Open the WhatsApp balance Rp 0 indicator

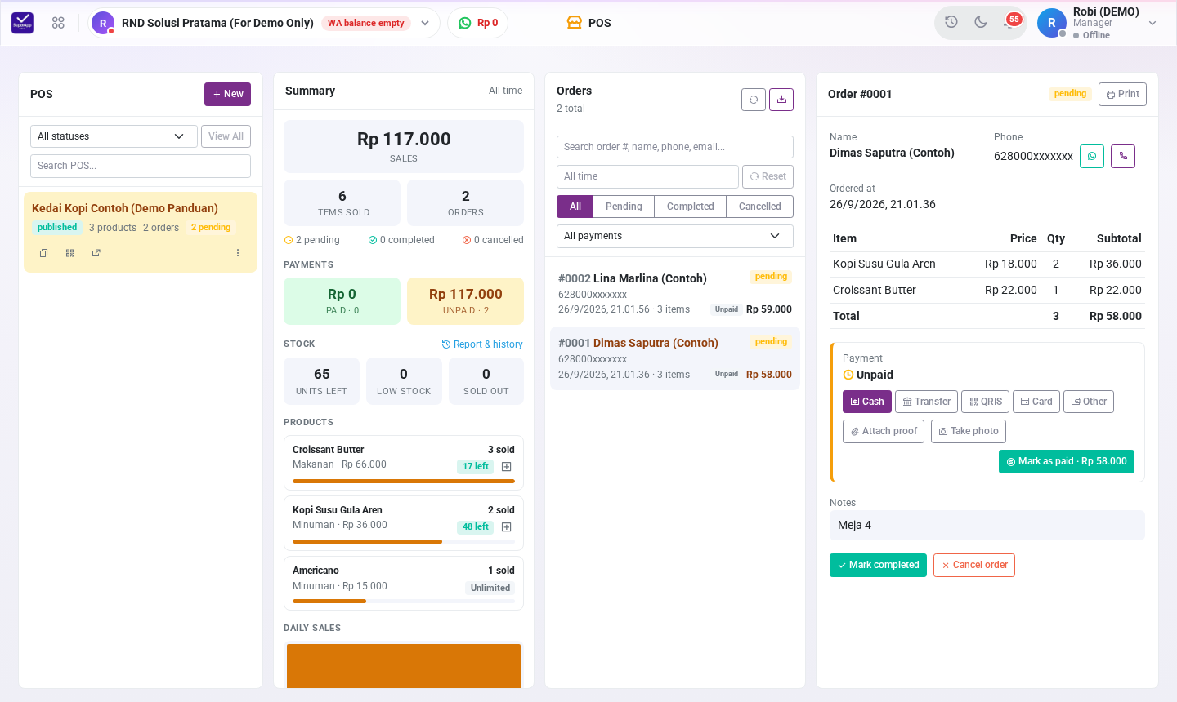[478, 23]
